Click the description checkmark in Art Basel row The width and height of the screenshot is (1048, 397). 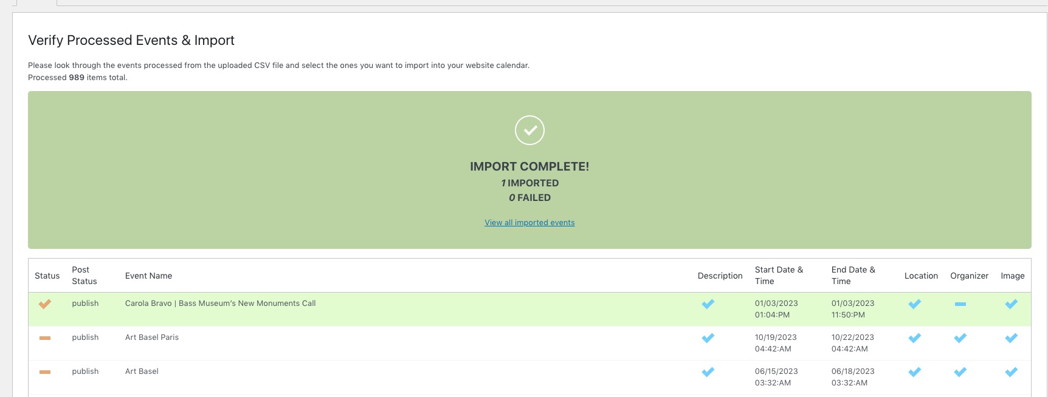pos(708,372)
